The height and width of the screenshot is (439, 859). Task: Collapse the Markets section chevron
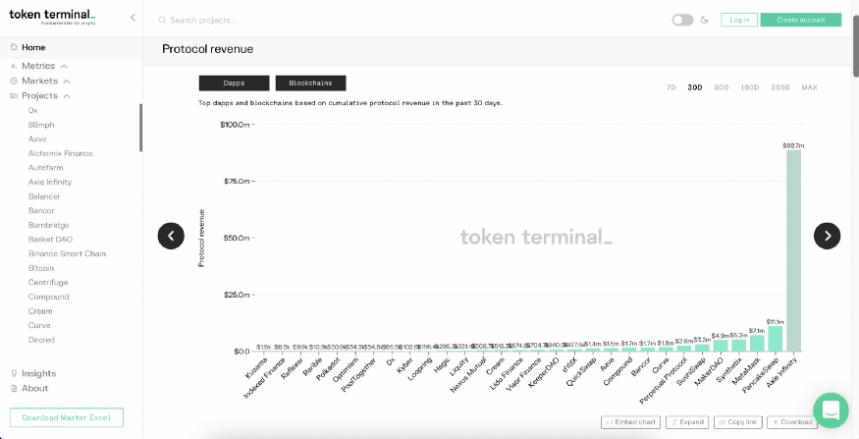(67, 82)
